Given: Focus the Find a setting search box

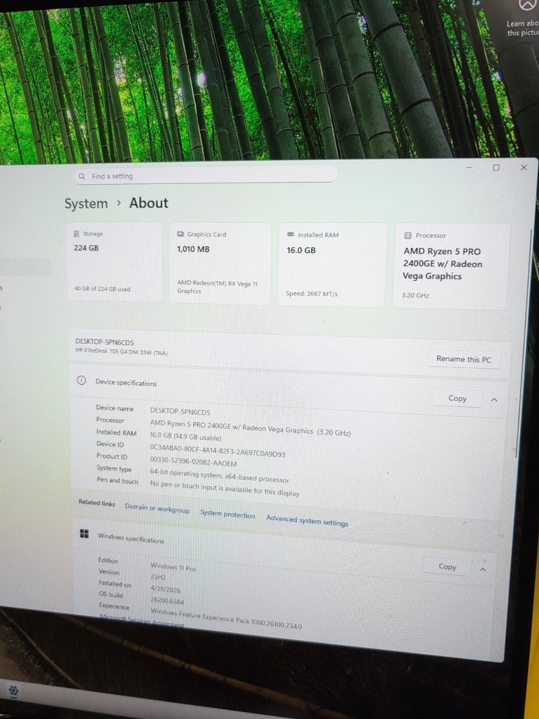Looking at the screenshot, I should [206, 175].
